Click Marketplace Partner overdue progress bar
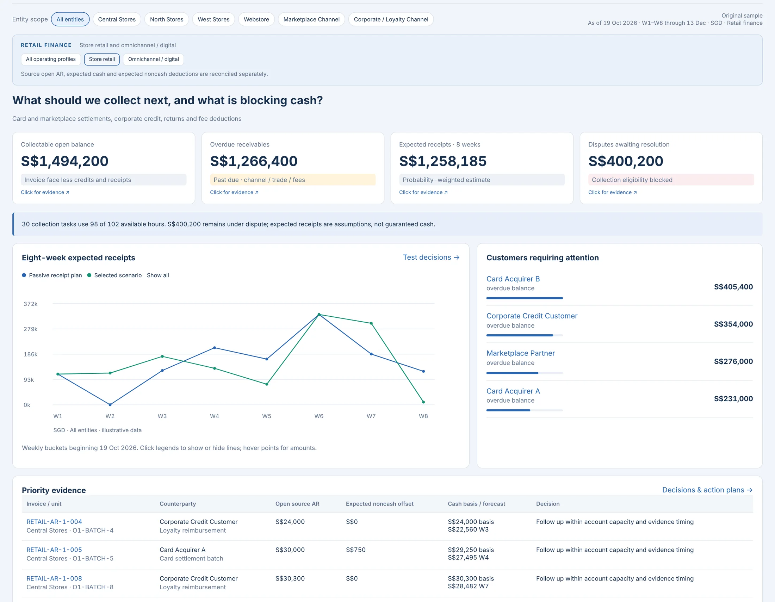 coord(525,373)
